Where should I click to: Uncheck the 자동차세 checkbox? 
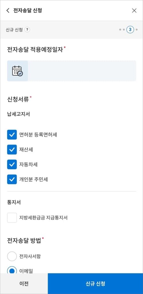[12, 165]
